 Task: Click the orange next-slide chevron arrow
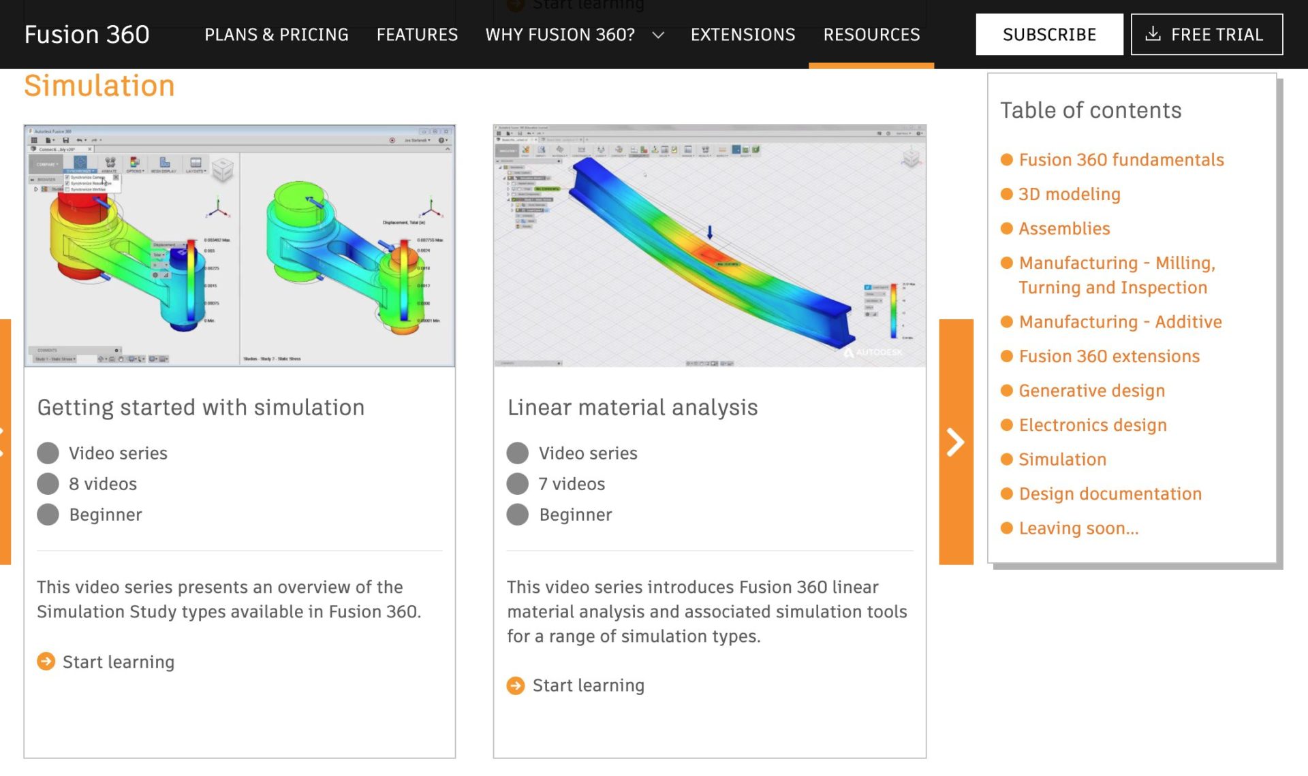tap(956, 442)
